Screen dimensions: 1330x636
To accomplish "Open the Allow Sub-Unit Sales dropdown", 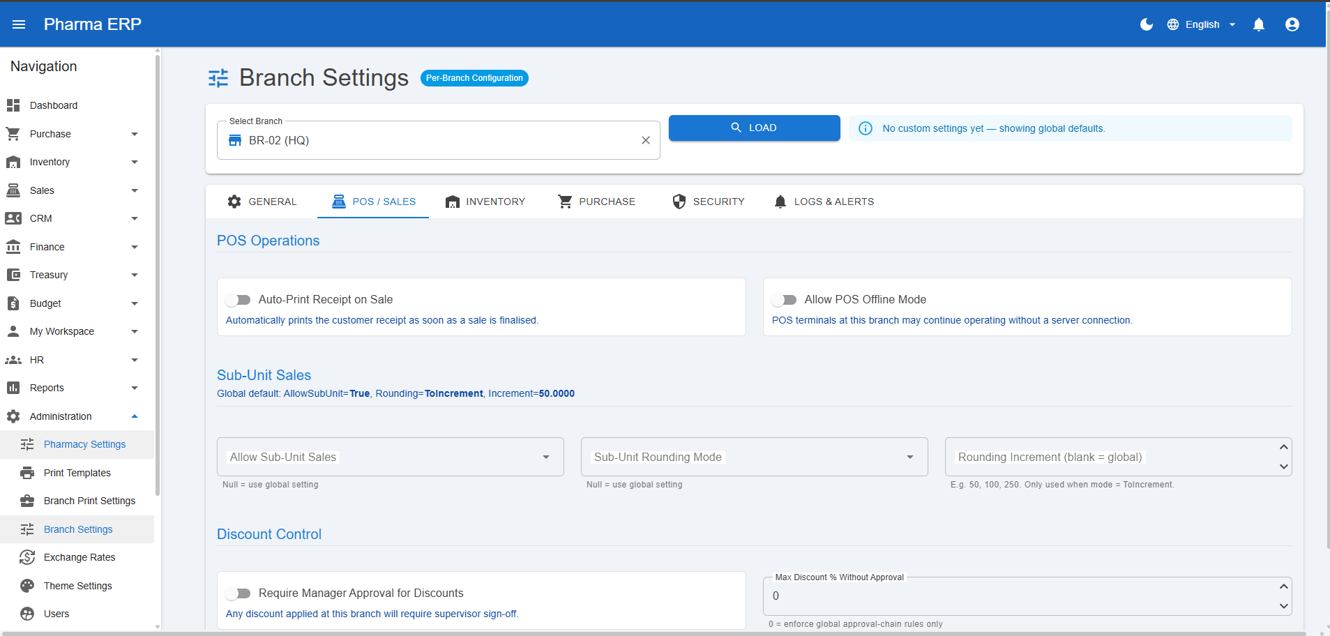I will click(x=545, y=457).
